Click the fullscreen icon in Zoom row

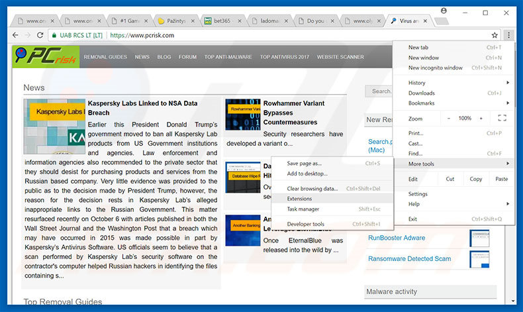click(502, 118)
